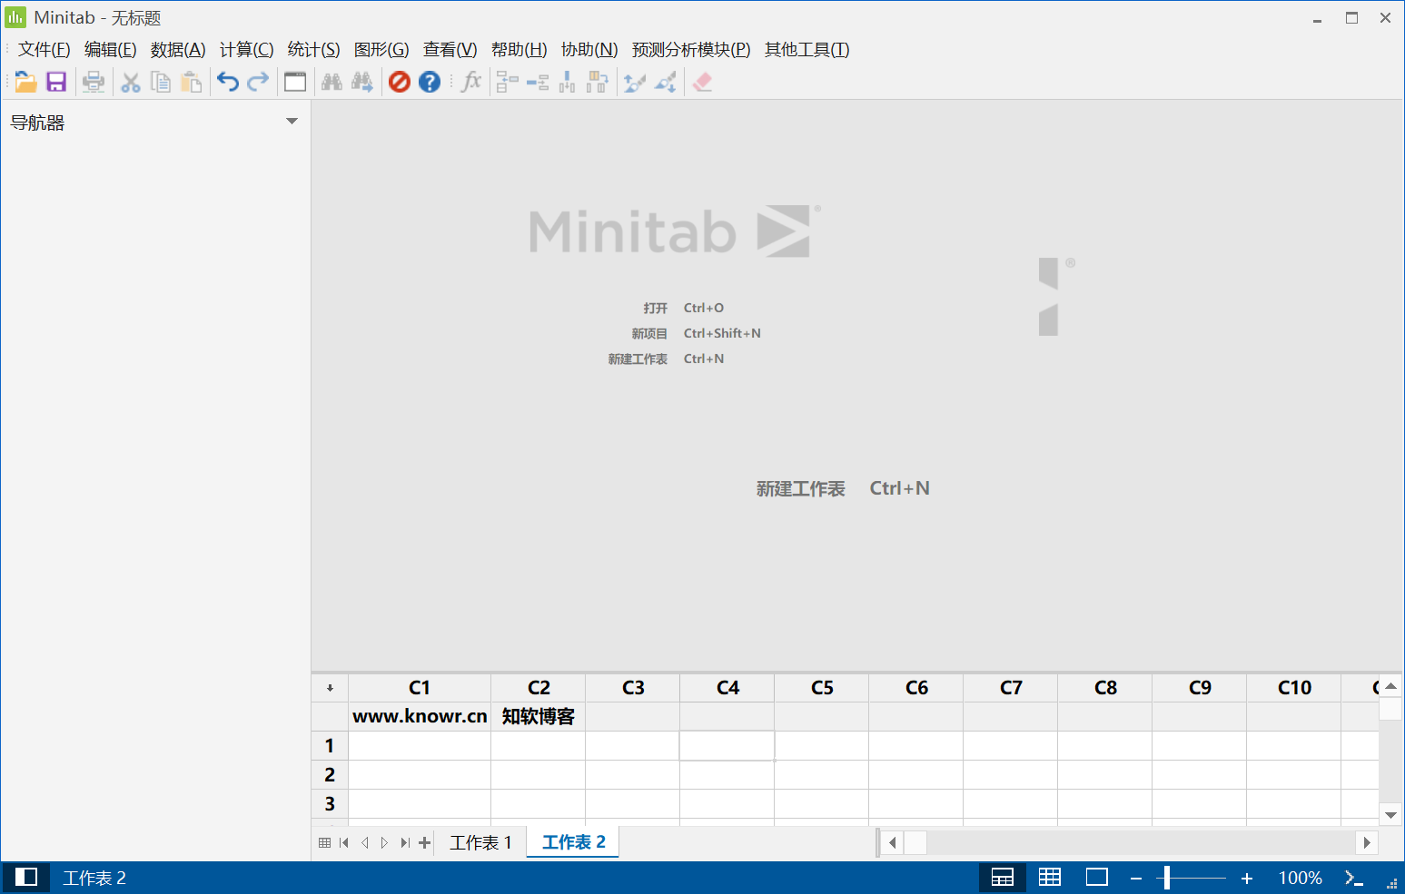The width and height of the screenshot is (1405, 894).
Task: Cut selection with the scissors icon
Action: (x=131, y=83)
